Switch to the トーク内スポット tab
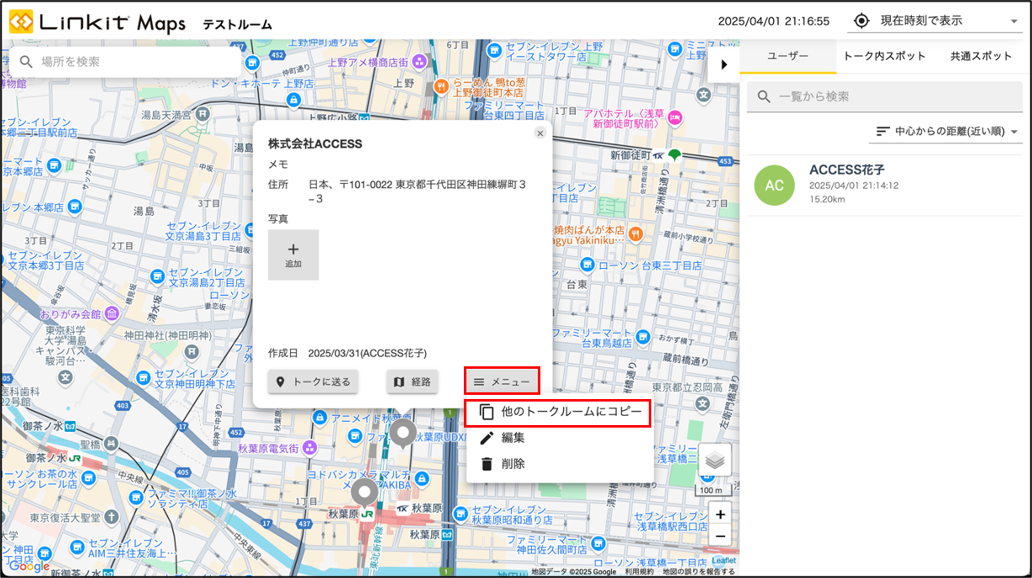 (x=884, y=56)
